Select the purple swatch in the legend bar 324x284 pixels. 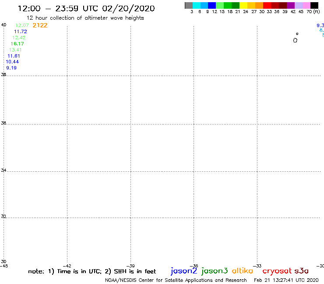291,5
